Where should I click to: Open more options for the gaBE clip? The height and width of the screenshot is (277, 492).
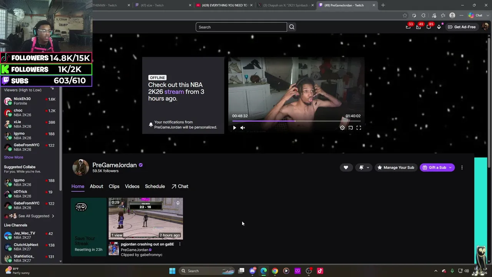click(180, 244)
